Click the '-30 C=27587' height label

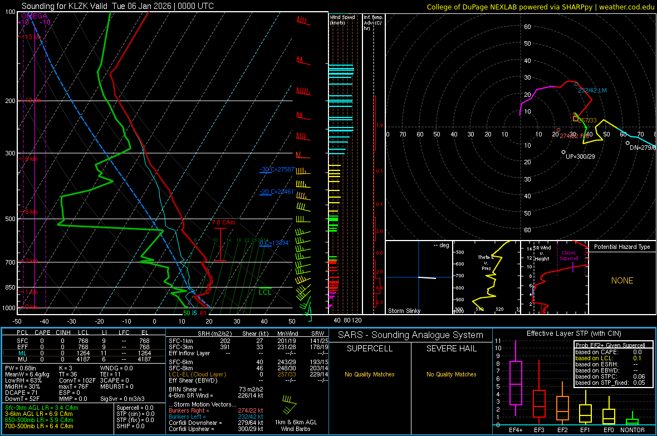(277, 169)
